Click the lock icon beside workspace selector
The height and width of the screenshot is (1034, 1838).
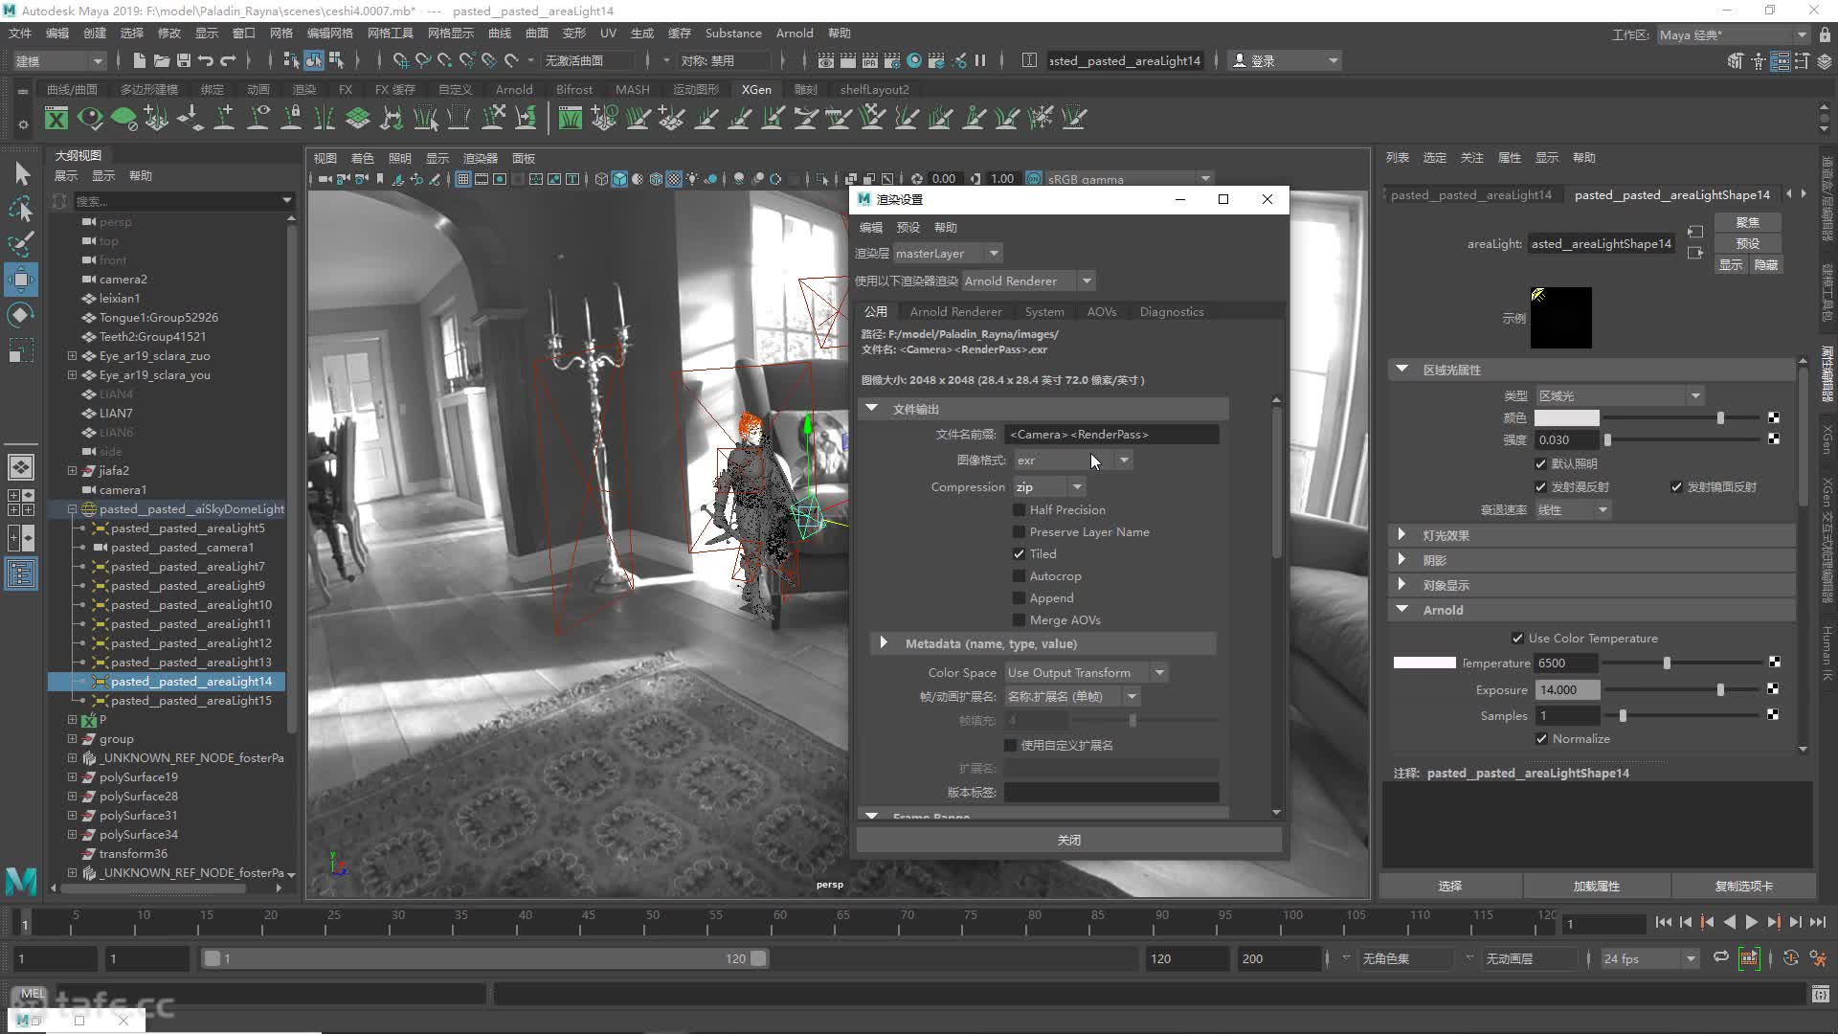[x=1825, y=35]
